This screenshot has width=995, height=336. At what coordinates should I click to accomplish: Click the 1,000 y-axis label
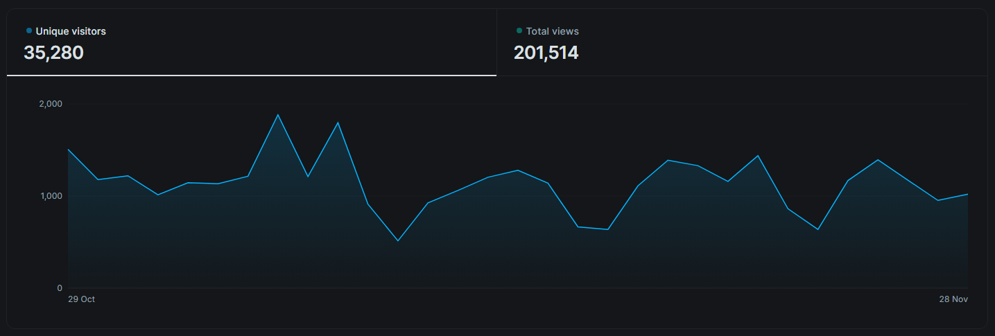tap(50, 196)
